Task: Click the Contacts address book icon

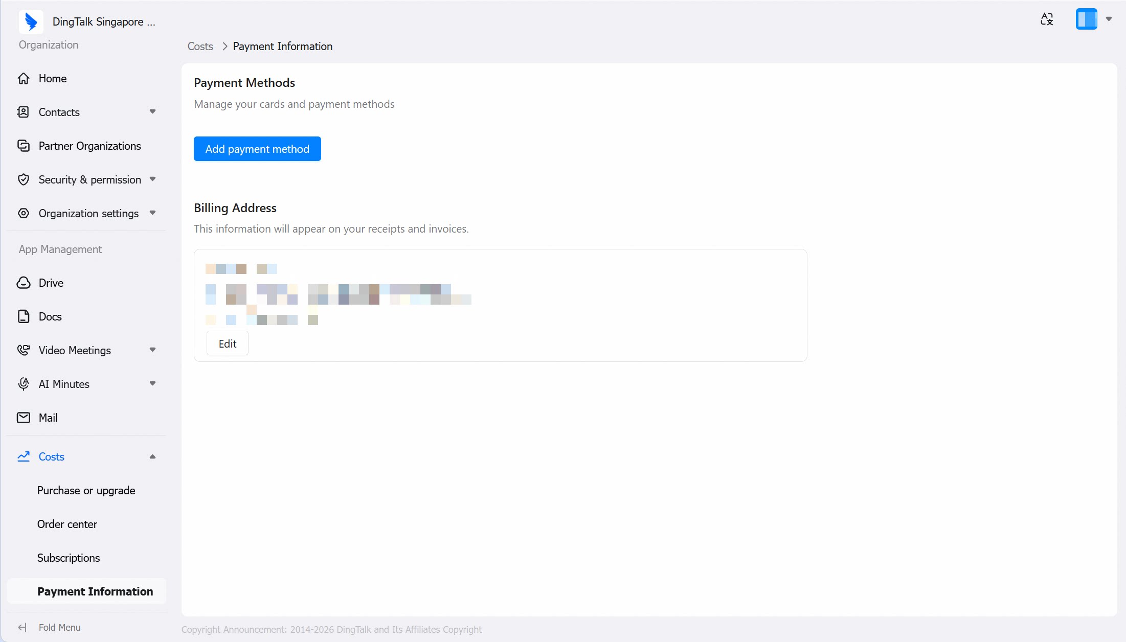Action: tap(24, 112)
